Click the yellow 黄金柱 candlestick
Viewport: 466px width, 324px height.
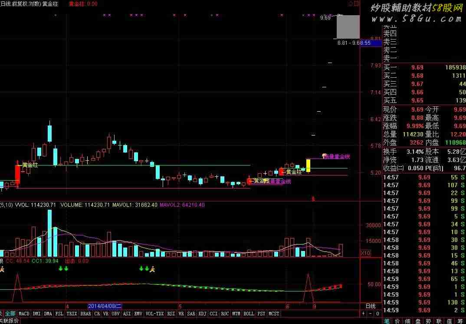[308, 165]
